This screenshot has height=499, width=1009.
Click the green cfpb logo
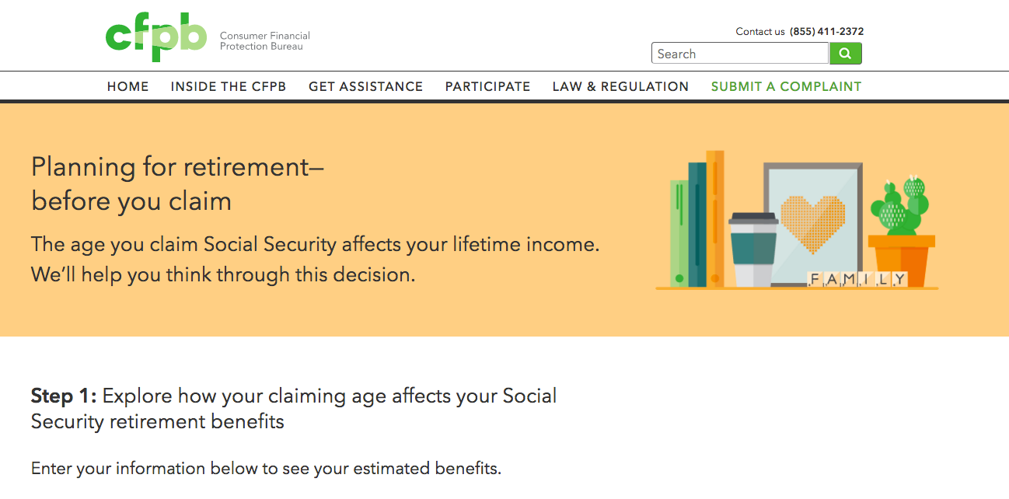click(x=156, y=37)
